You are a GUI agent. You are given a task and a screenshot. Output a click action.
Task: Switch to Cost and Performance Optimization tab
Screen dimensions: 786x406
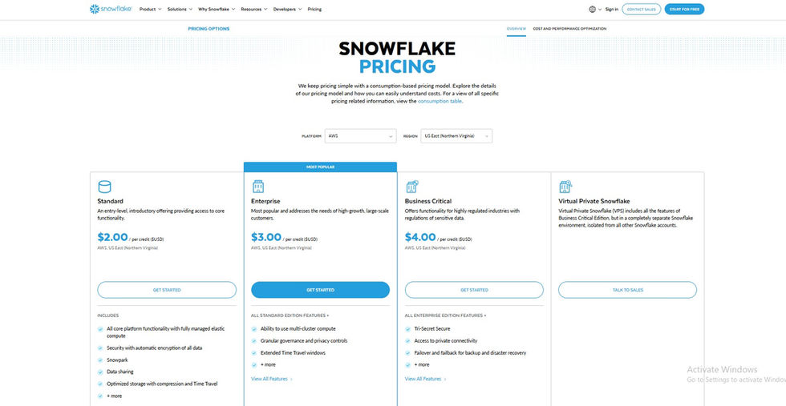click(569, 29)
